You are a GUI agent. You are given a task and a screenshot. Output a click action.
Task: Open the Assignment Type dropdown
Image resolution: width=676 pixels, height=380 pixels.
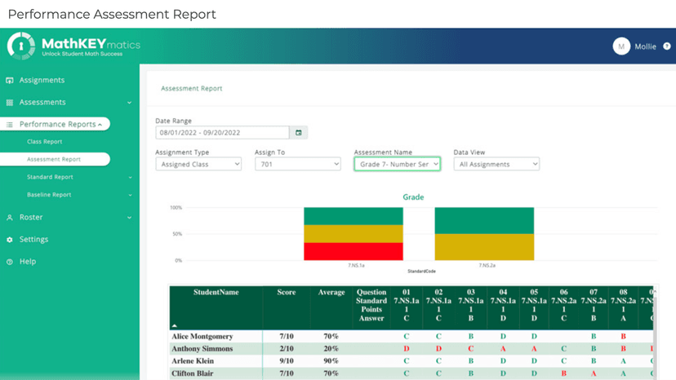pos(198,164)
